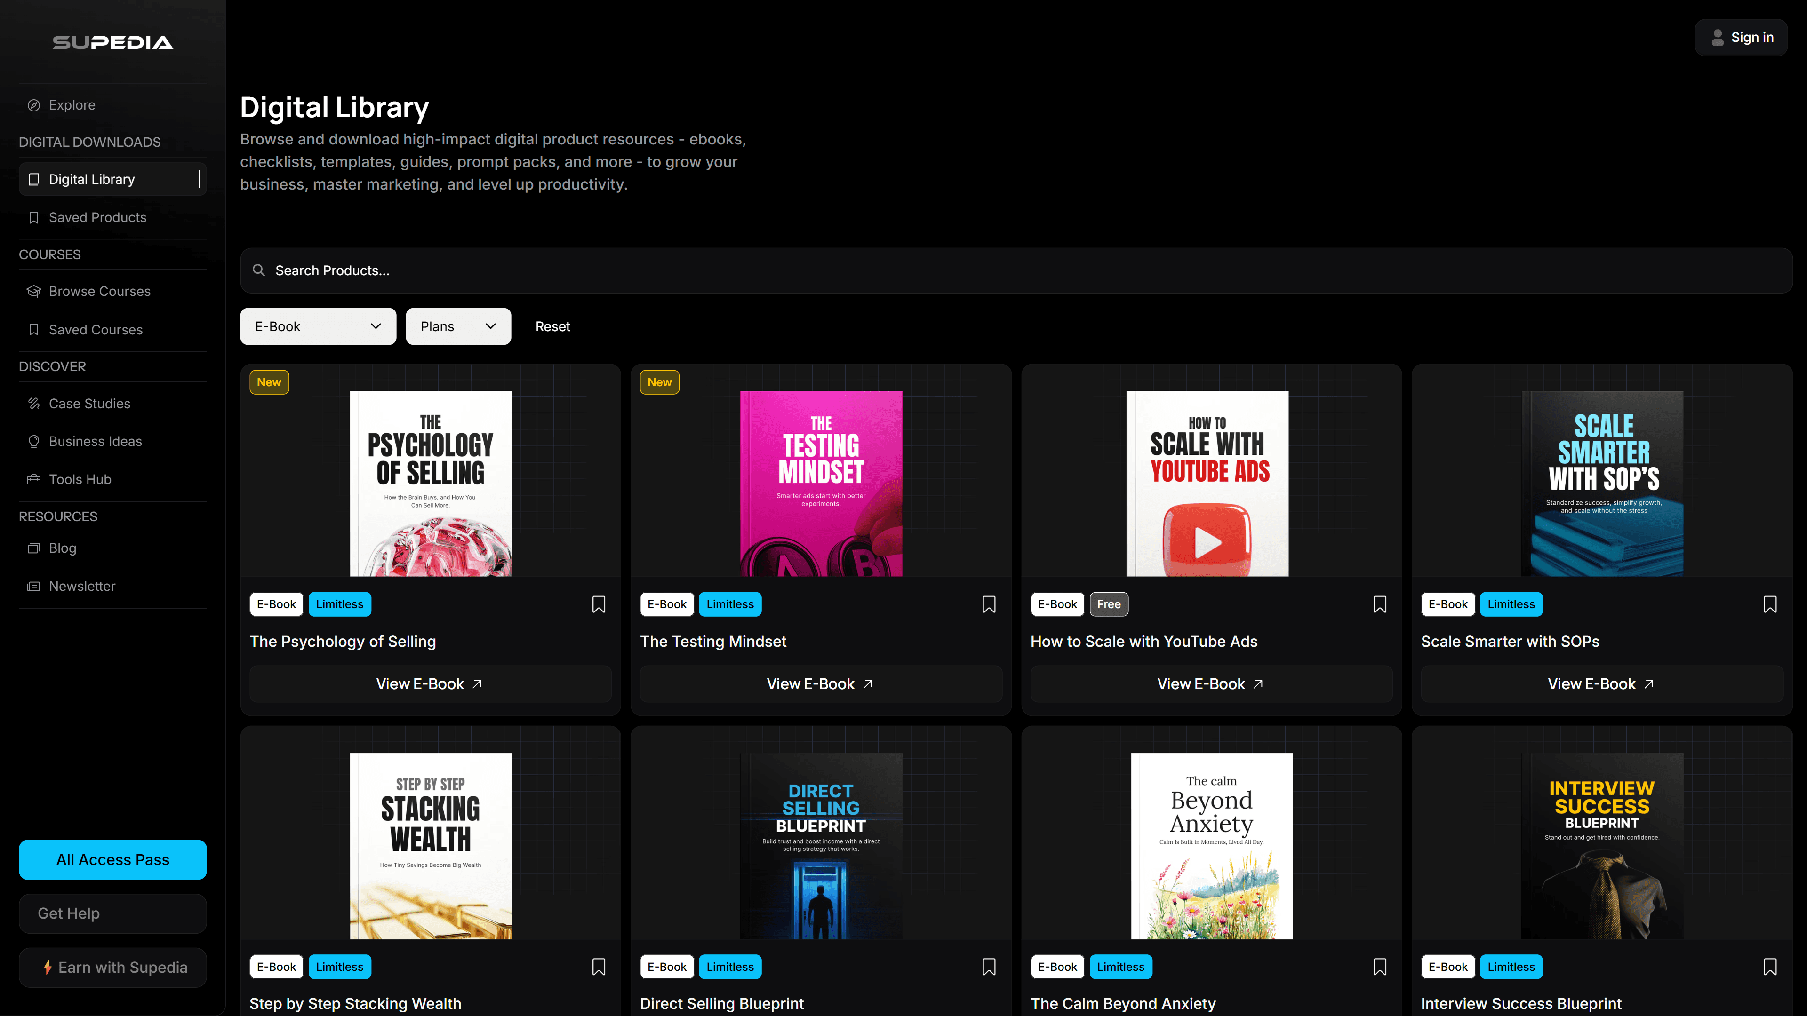Click the New badge on Psychology of Selling
The image size is (1807, 1016).
[269, 382]
